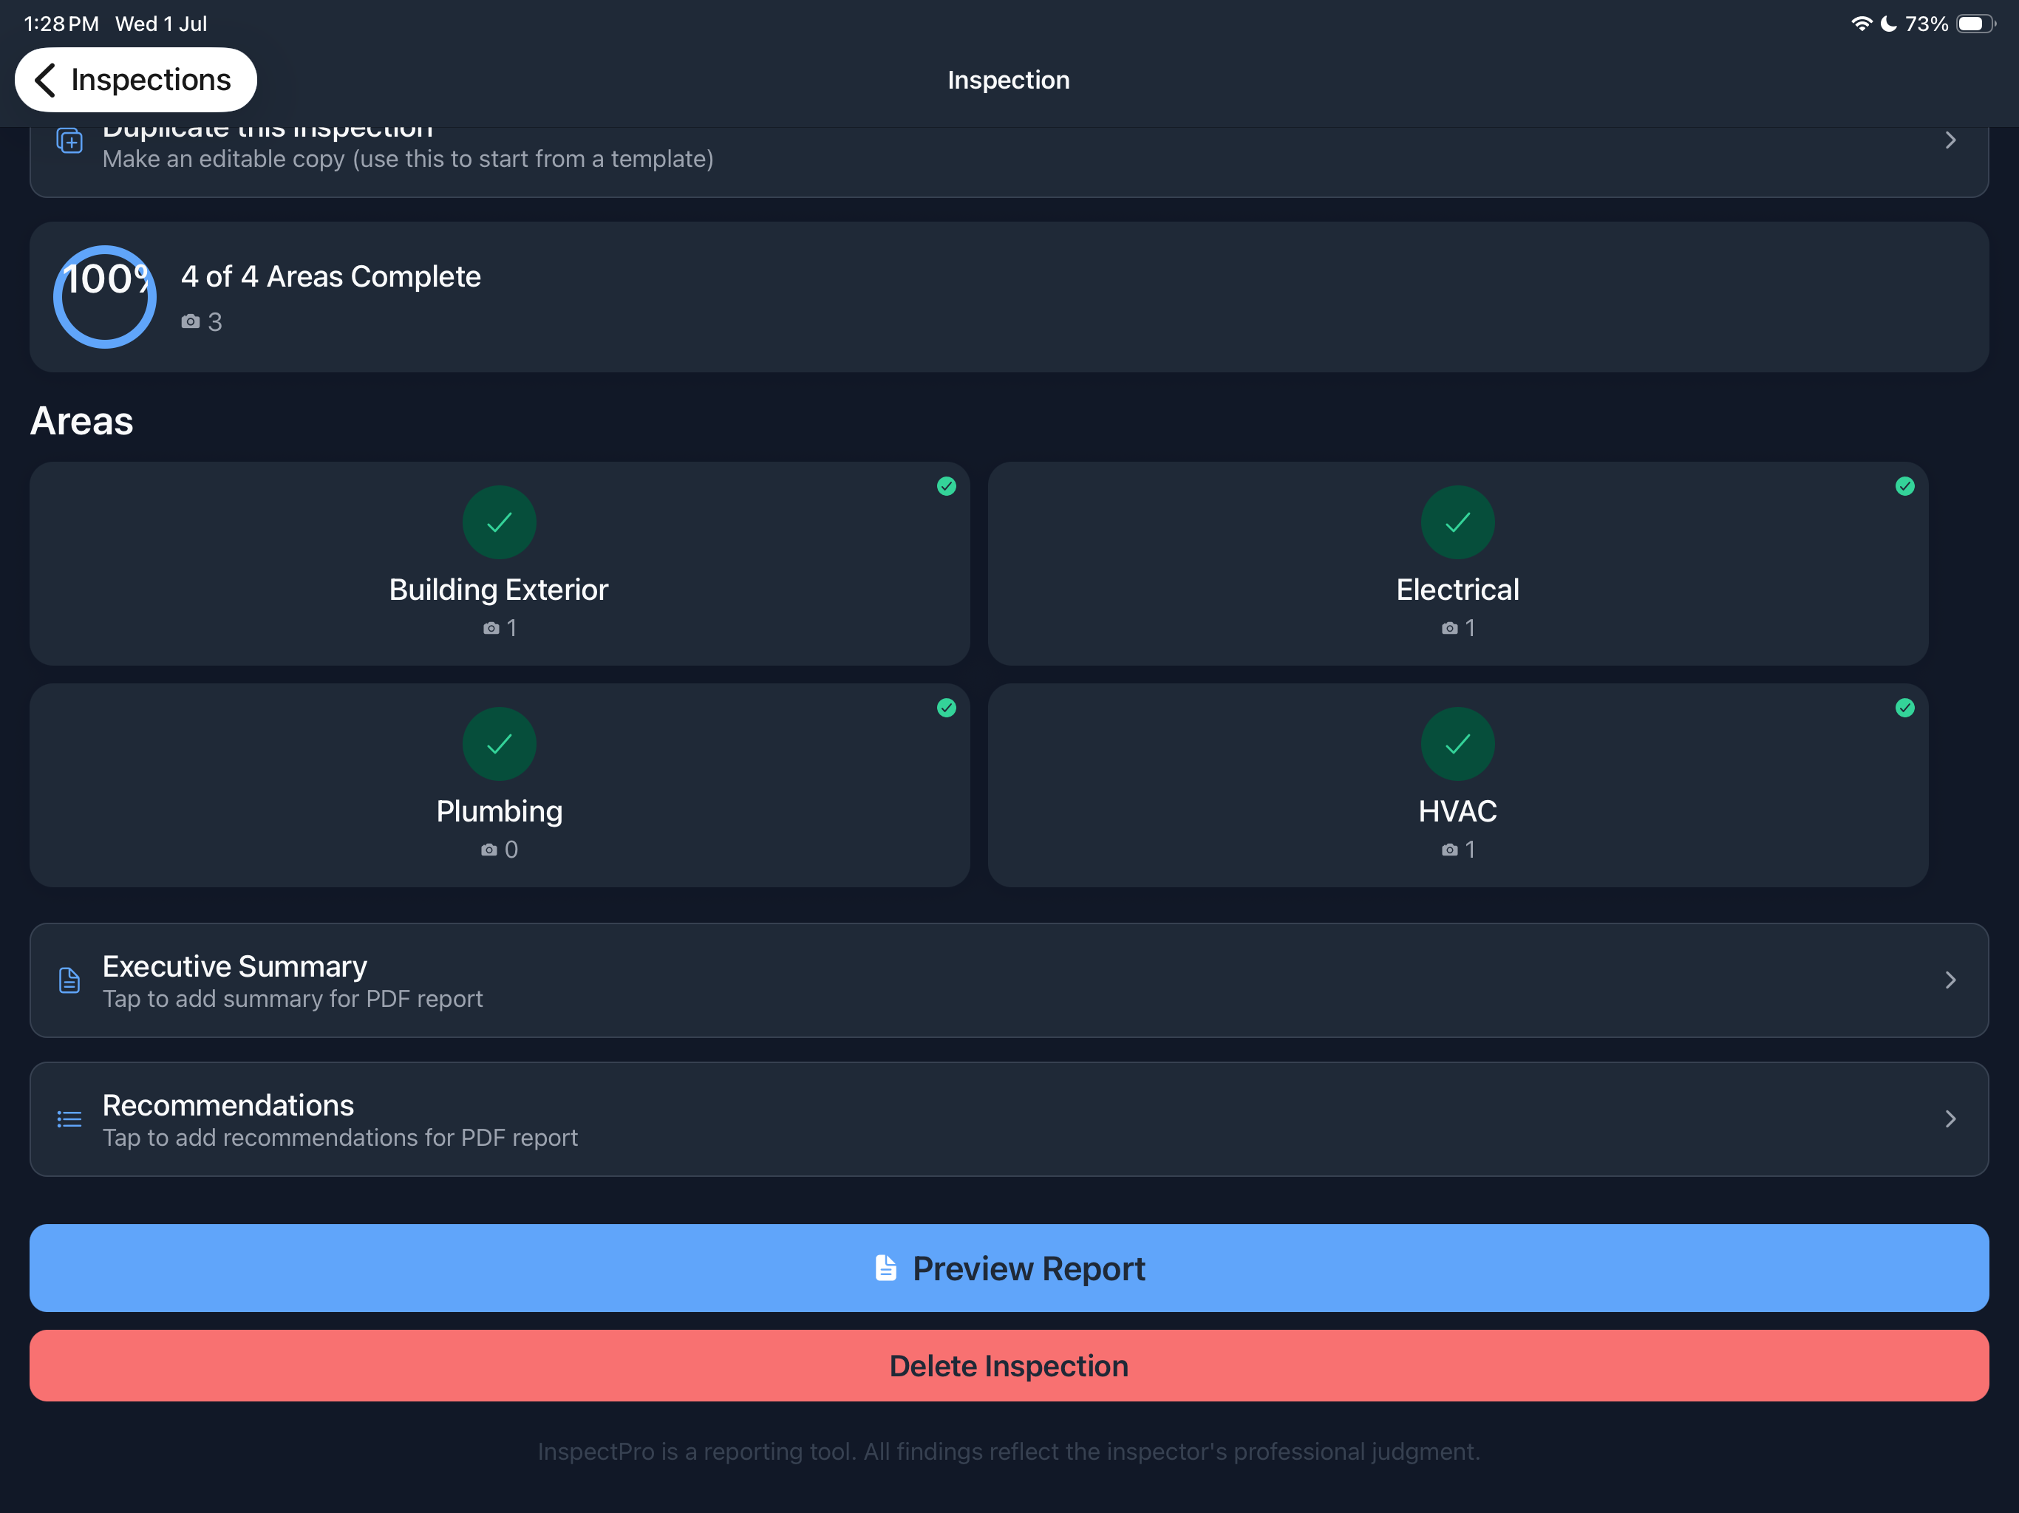2019x1513 pixels.
Task: Tap the Do Not Disturb moon icon
Action: pos(1888,24)
